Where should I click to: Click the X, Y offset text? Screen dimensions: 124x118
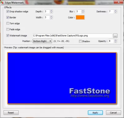point(61,41)
